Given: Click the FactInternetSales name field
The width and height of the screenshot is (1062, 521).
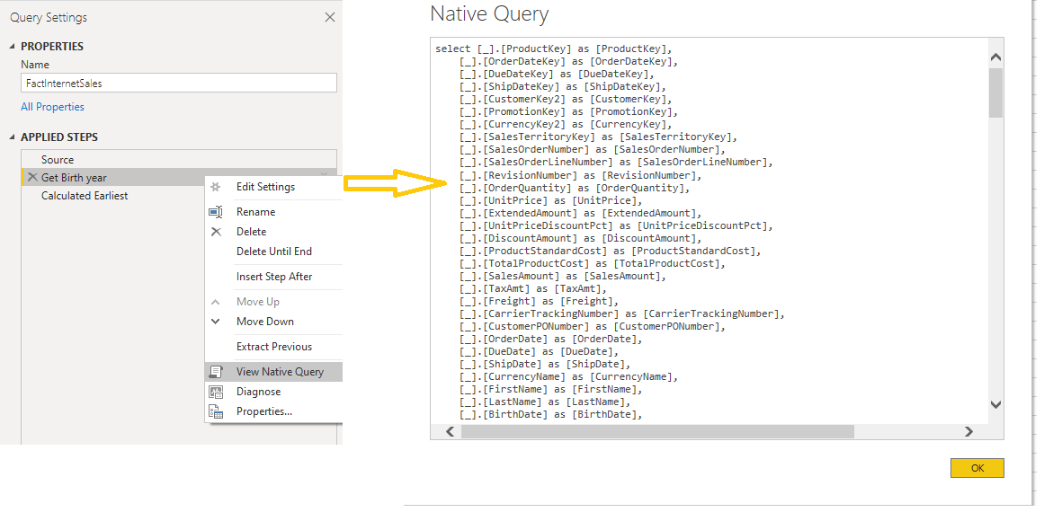Looking at the screenshot, I should click(177, 82).
